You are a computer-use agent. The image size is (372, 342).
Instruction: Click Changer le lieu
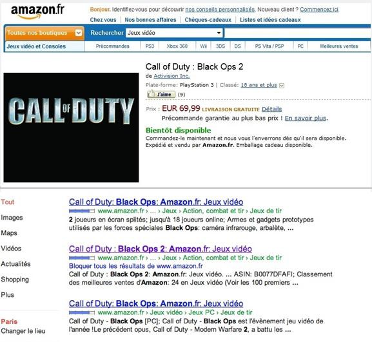click(23, 331)
